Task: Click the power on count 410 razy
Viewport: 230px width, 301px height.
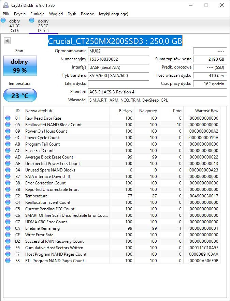Action: click(x=210, y=76)
